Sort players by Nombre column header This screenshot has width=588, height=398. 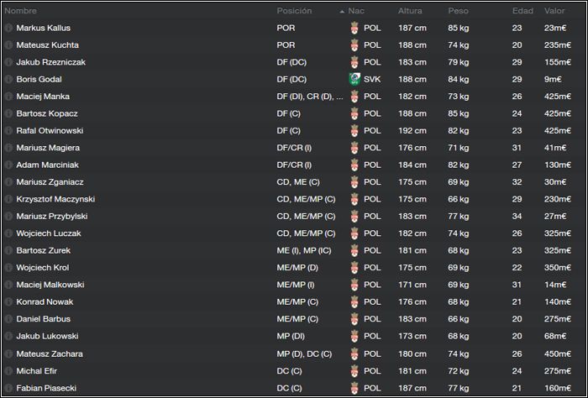point(21,11)
